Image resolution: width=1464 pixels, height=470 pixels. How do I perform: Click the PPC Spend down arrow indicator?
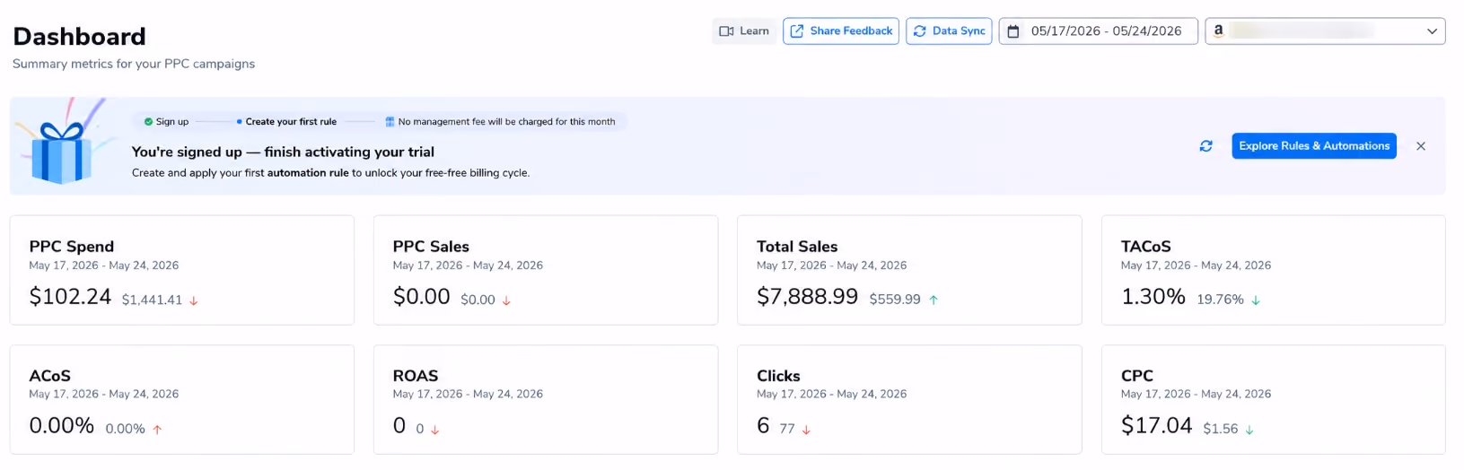pos(194,301)
